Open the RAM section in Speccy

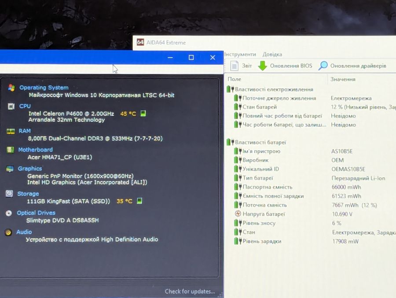pos(25,131)
